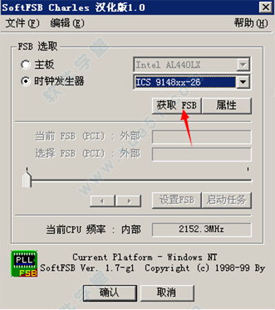Screen dimensions: 275x310
Task: Click the right arrow step button
Action: [x=129, y=201]
